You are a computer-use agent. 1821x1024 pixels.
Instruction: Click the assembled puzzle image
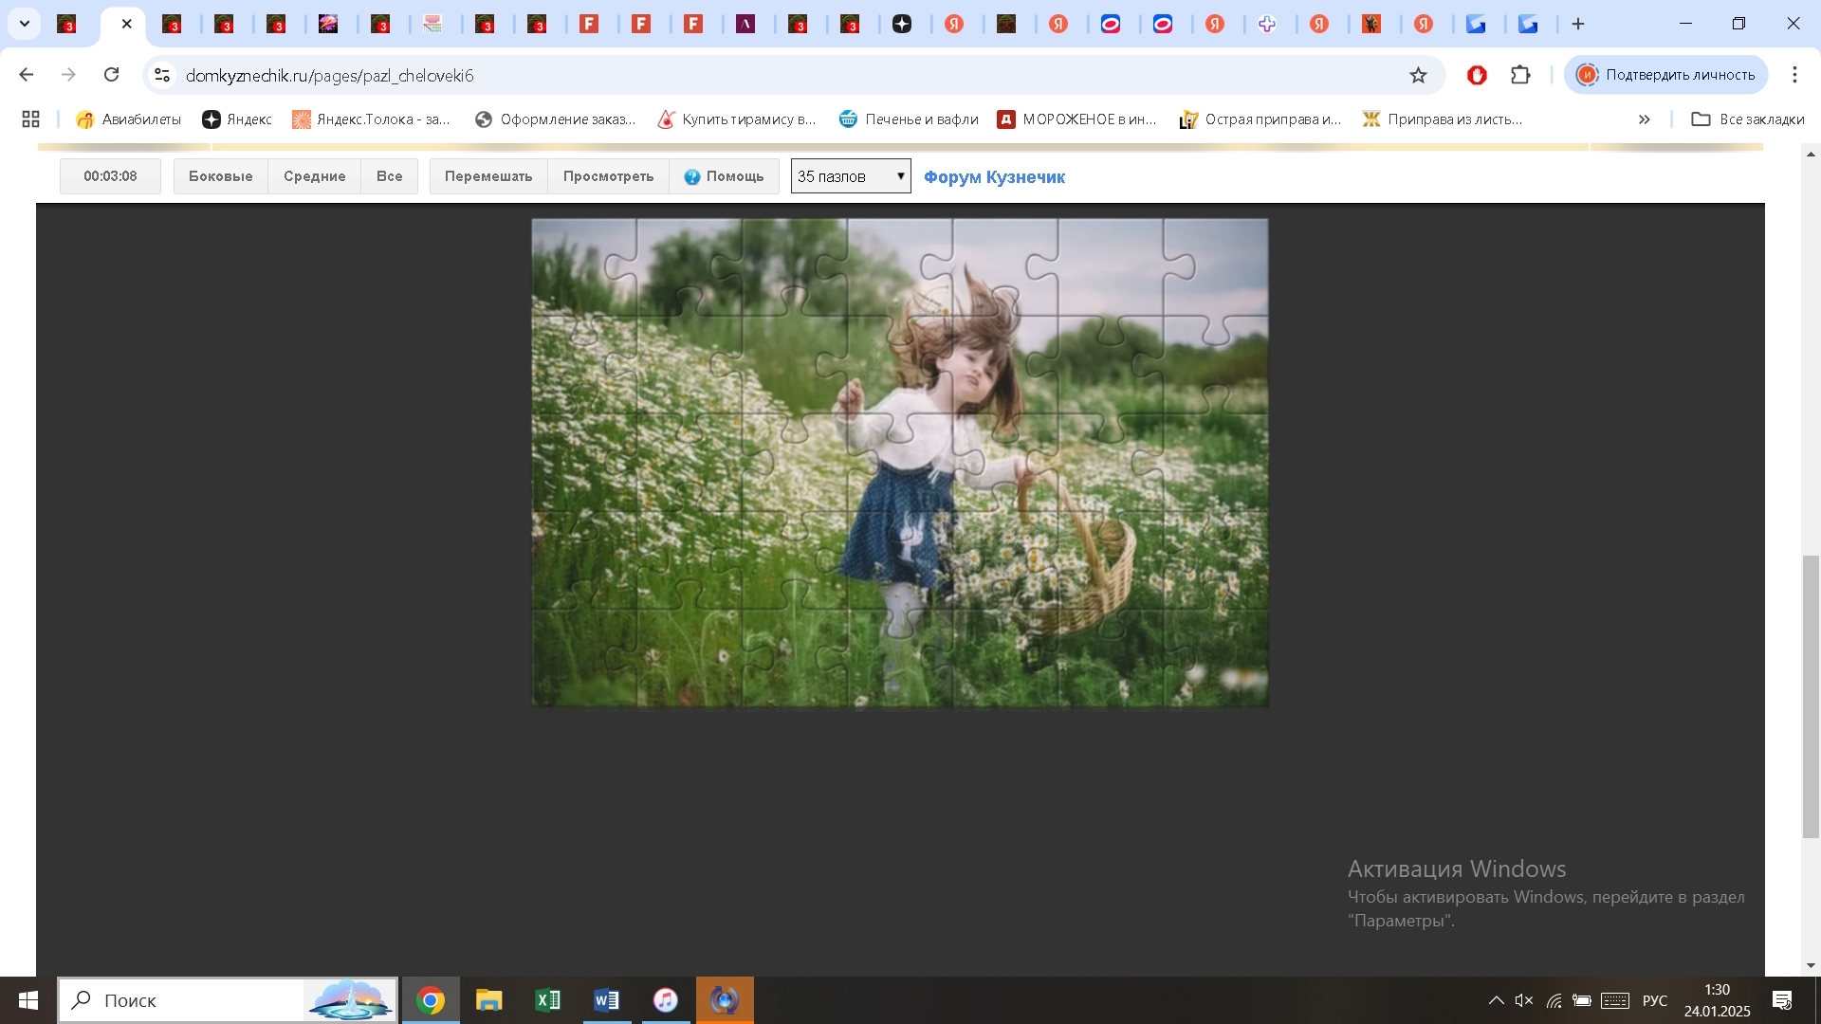click(x=899, y=463)
